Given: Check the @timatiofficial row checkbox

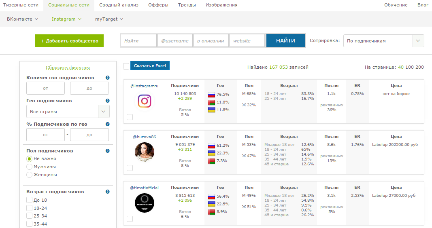Looking at the screenshot, I should tap(130, 219).
